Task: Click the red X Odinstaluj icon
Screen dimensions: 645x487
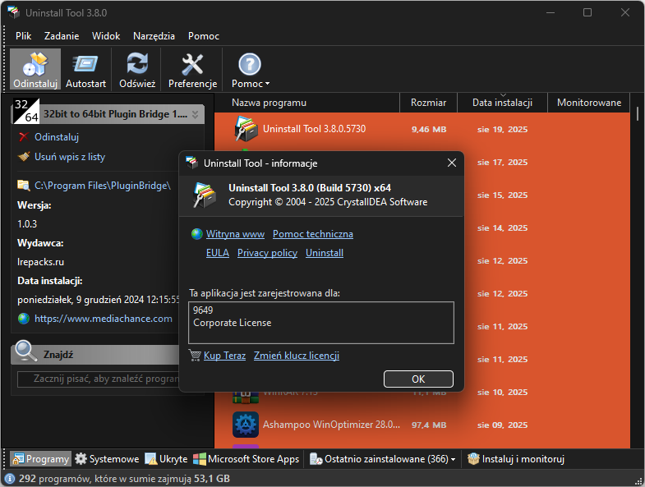Action: [24, 137]
